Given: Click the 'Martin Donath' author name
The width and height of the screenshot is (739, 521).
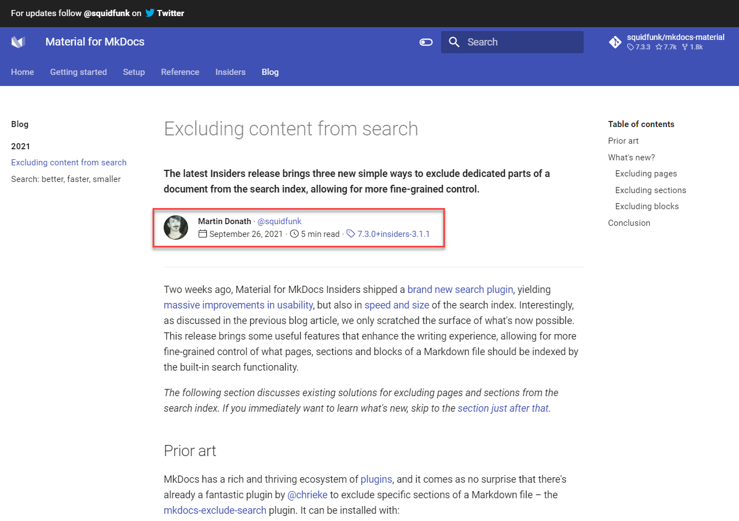Looking at the screenshot, I should [x=225, y=221].
